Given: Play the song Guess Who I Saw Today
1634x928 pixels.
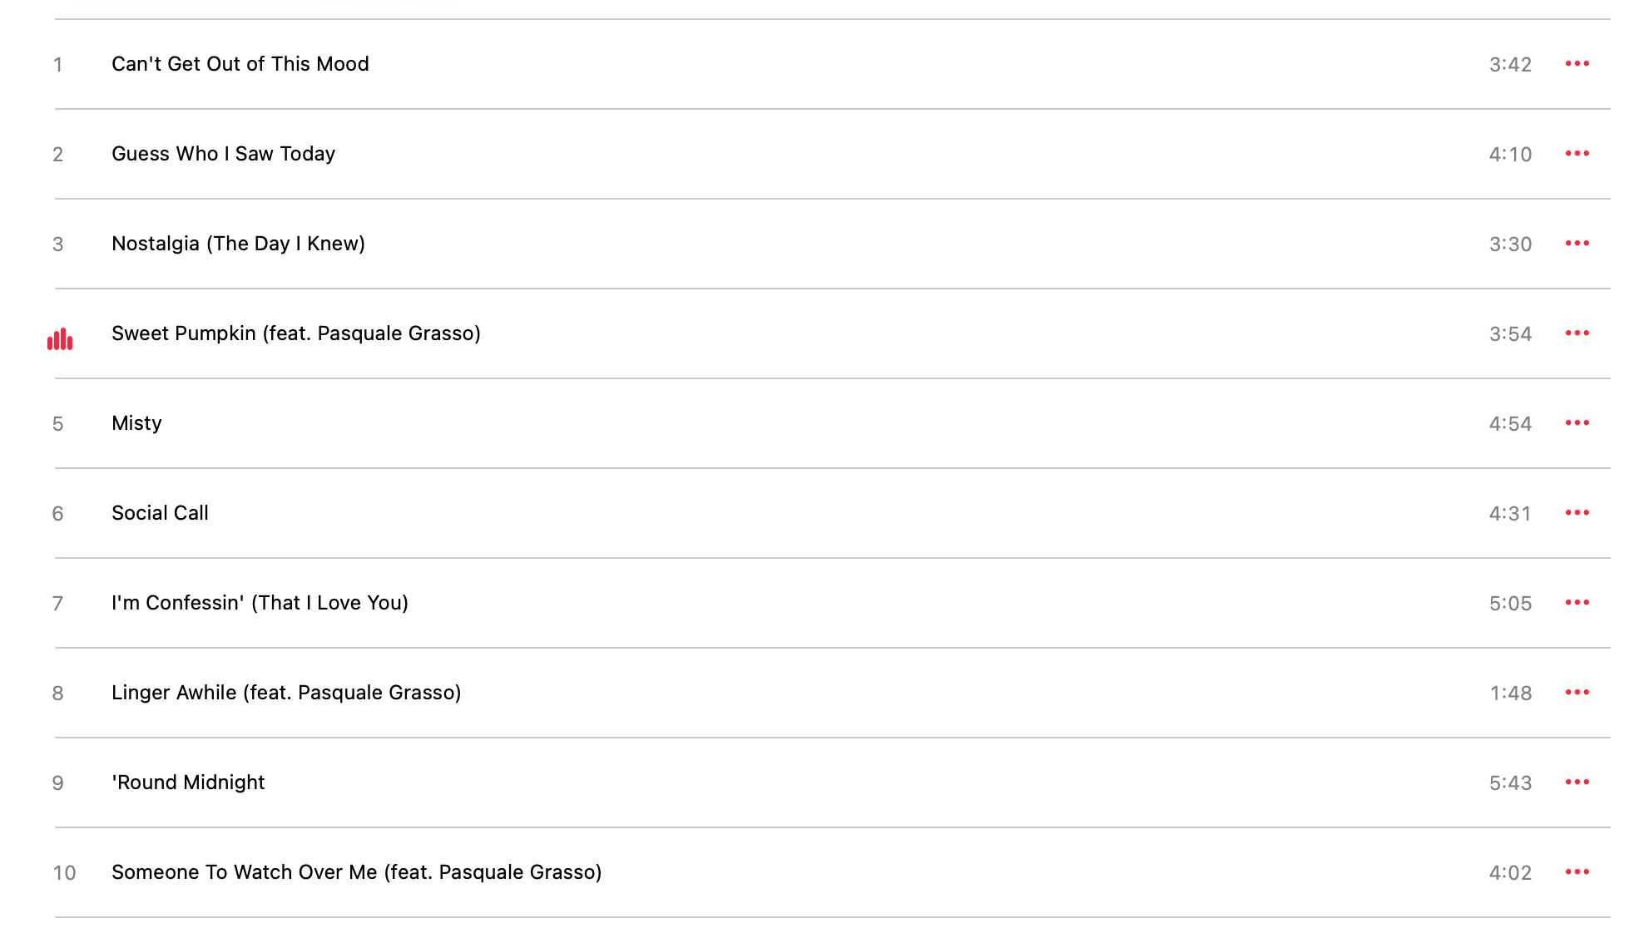Looking at the screenshot, I should tap(223, 154).
